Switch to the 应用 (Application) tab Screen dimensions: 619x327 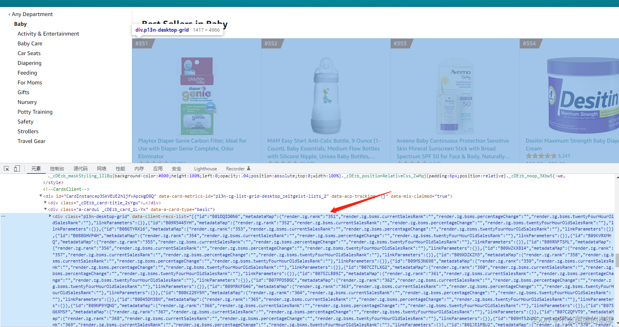coord(158,169)
